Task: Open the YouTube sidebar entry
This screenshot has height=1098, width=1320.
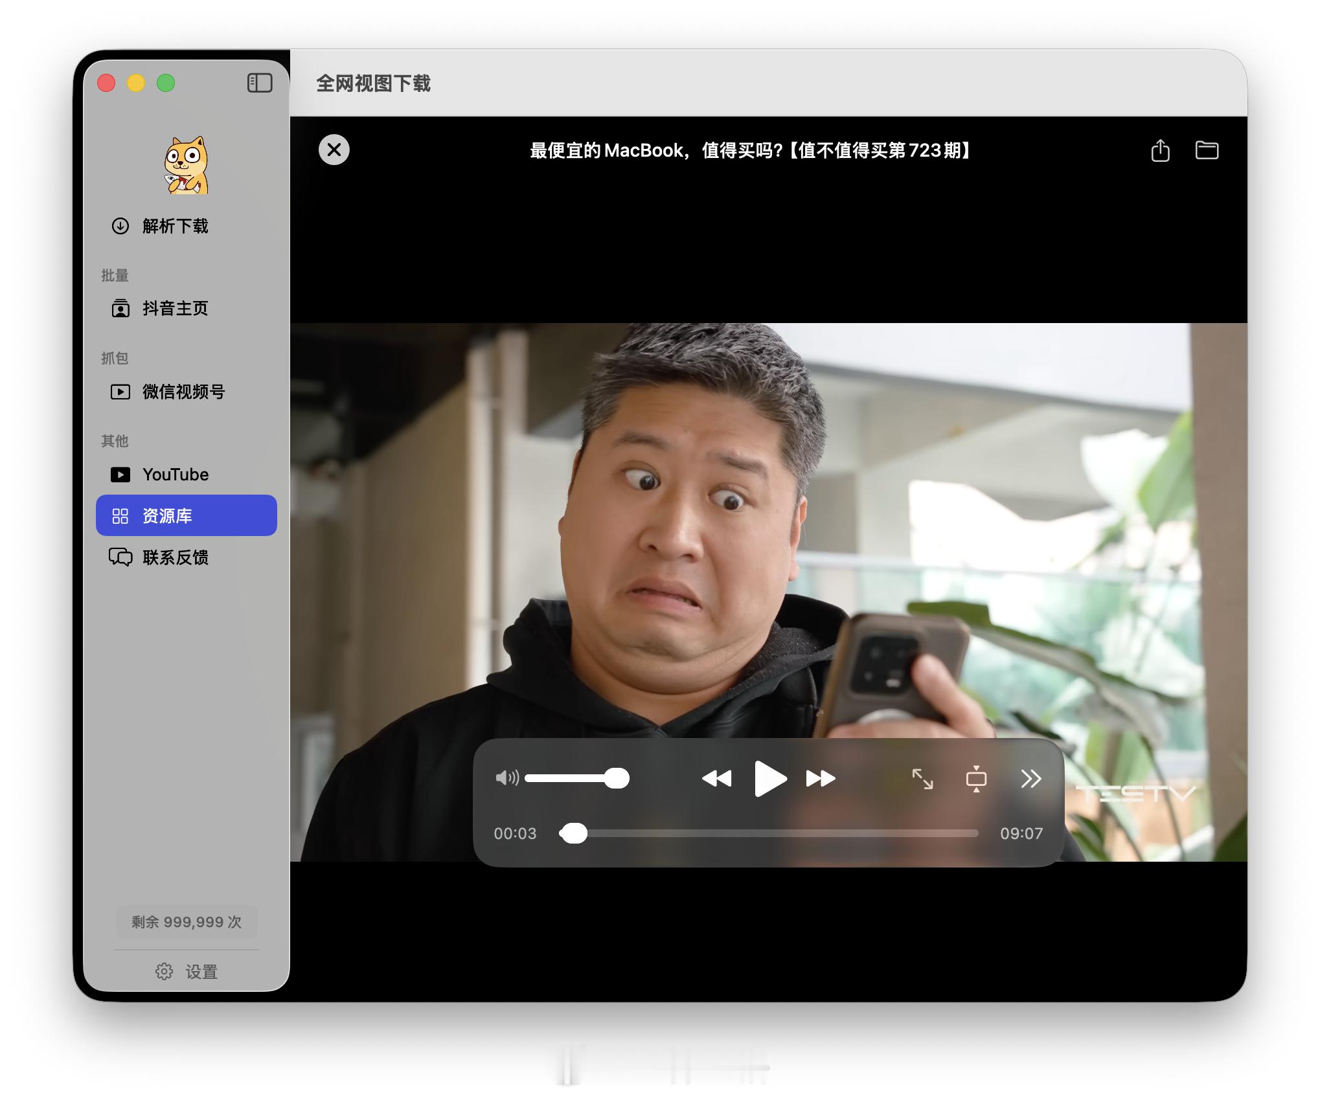Action: click(175, 475)
